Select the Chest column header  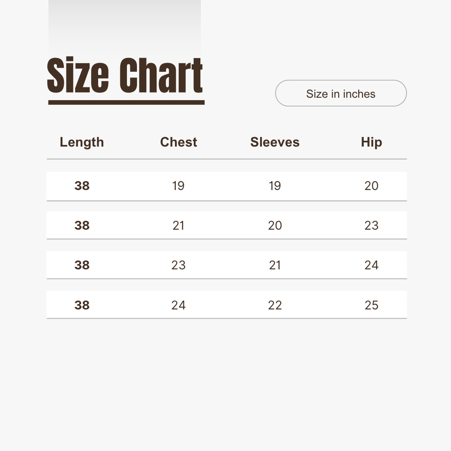179,142
